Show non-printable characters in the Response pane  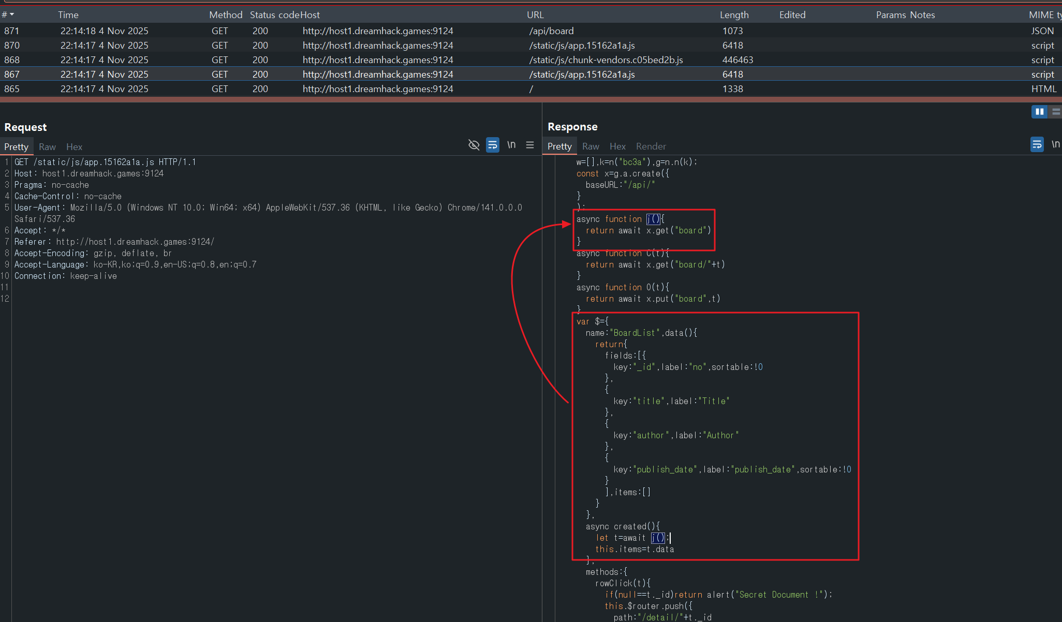point(1055,144)
